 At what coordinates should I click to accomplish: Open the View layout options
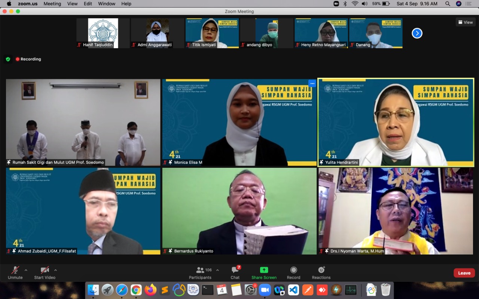tap(465, 22)
